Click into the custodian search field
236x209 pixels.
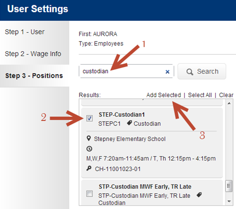coord(122,71)
